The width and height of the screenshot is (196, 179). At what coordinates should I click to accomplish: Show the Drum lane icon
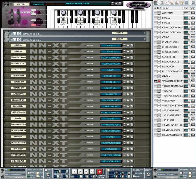172,2
